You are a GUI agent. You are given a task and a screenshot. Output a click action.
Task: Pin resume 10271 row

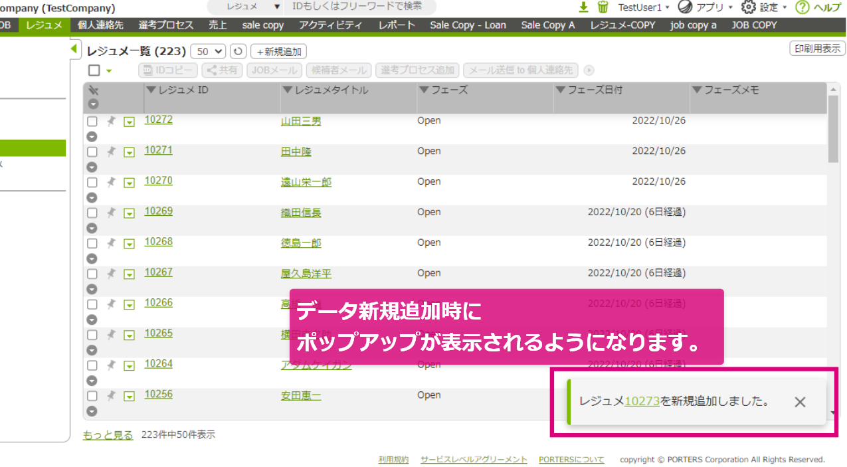(x=111, y=151)
